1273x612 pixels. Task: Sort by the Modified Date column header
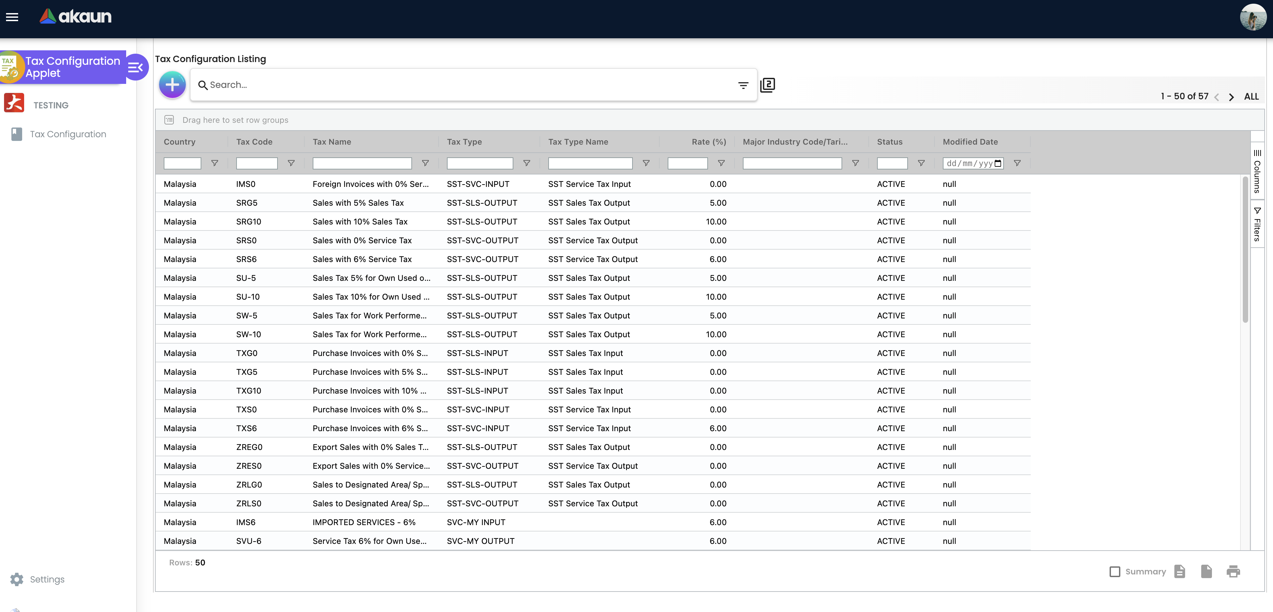click(x=970, y=141)
